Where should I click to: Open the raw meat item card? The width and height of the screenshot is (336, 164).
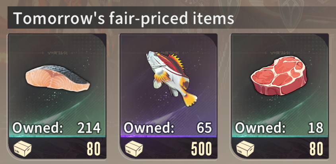tap(280, 96)
